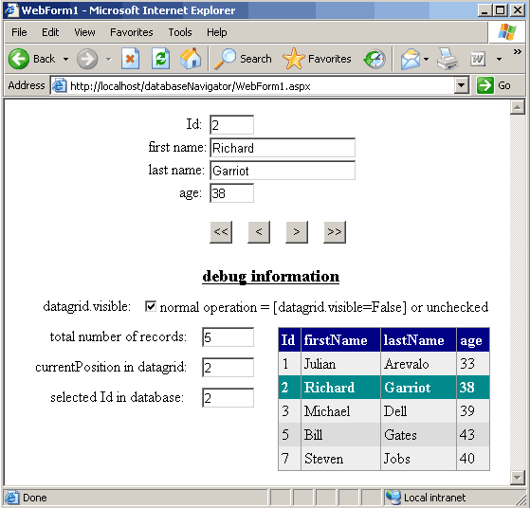Click the Local intranet zone icon
The image size is (530, 508).
coord(393,498)
